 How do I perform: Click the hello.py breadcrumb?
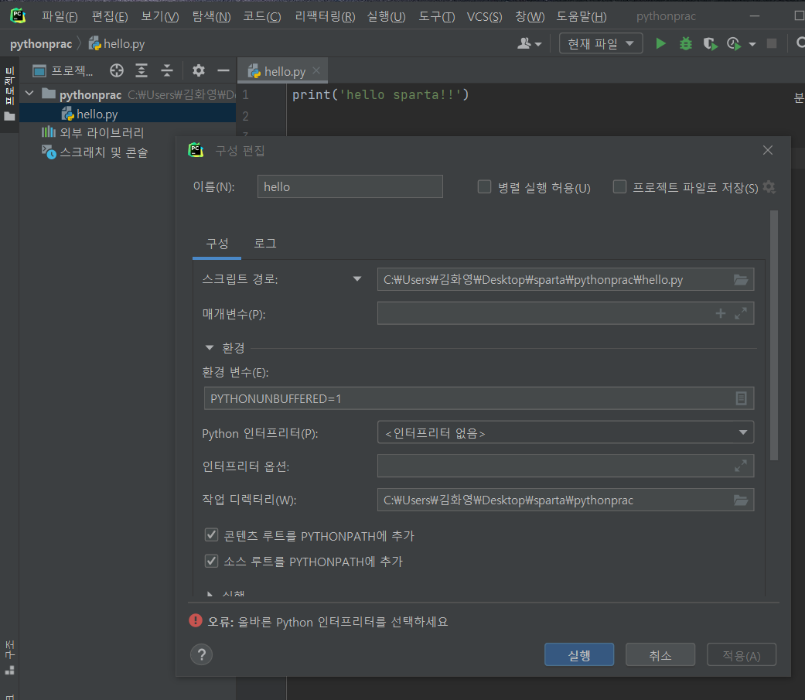point(117,43)
